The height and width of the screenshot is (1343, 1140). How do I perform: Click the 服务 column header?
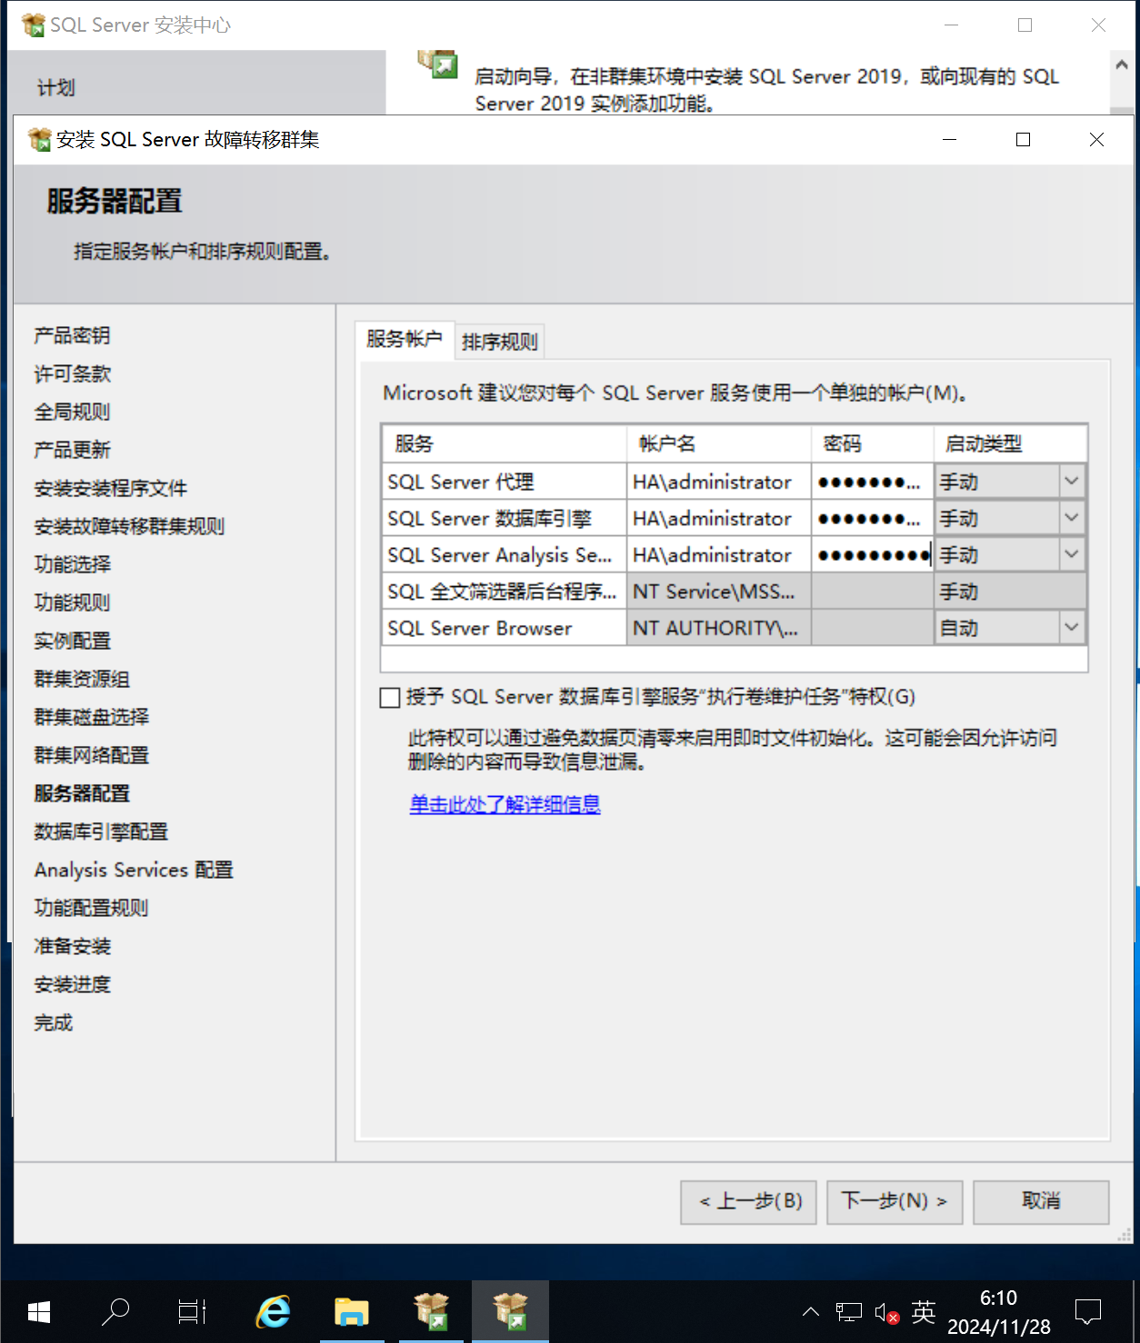[x=505, y=443]
